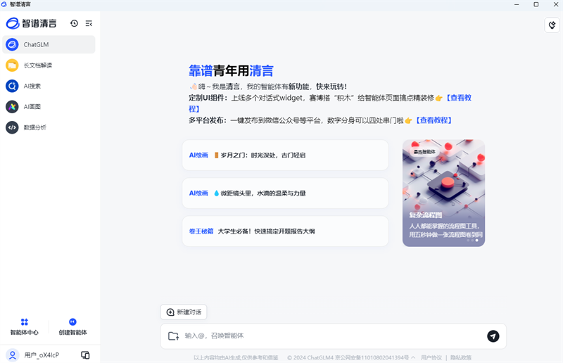563x363 pixels.
Task: Start a new chat with 新建对话
Action: (x=184, y=312)
